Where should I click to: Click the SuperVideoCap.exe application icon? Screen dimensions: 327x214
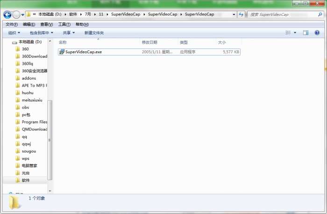[x=62, y=52]
